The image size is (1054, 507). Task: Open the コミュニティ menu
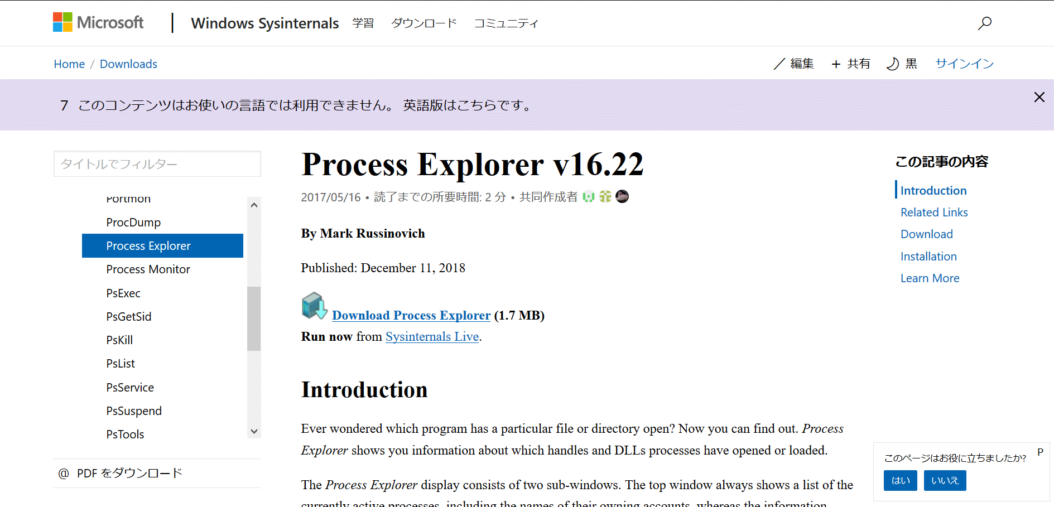pyautogui.click(x=506, y=23)
